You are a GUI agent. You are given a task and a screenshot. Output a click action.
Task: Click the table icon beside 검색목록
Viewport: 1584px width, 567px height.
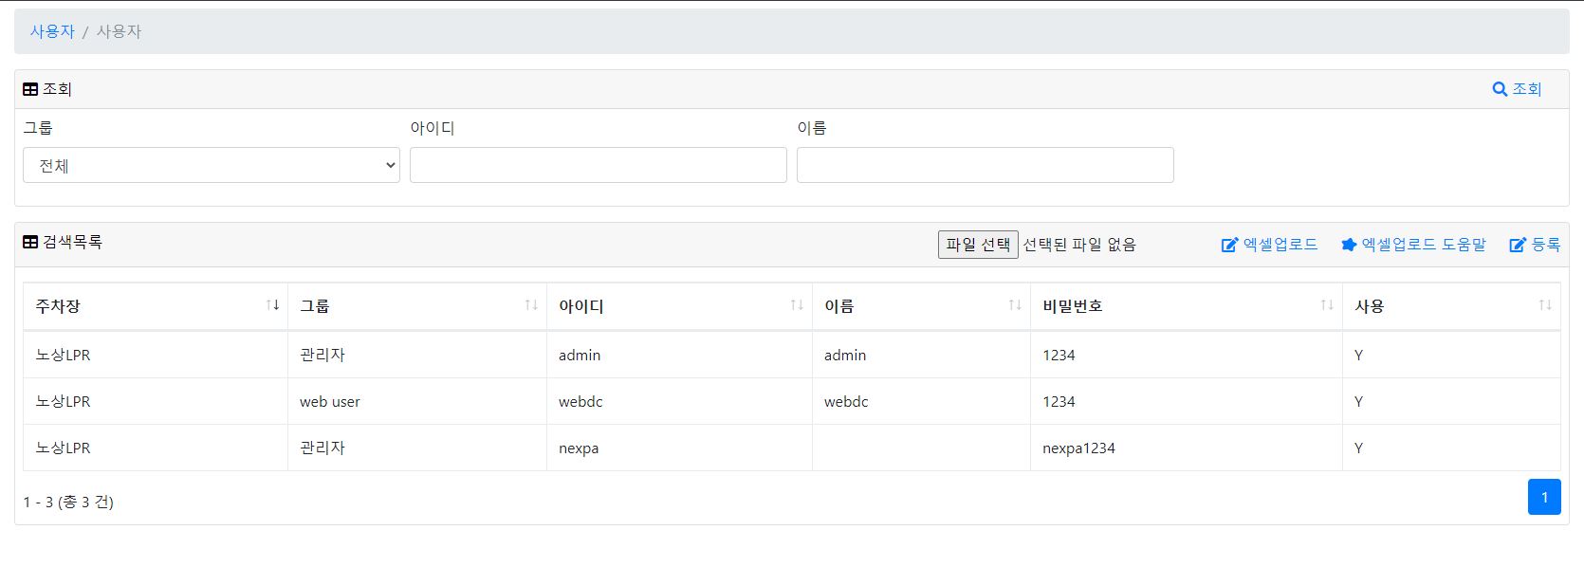[30, 242]
